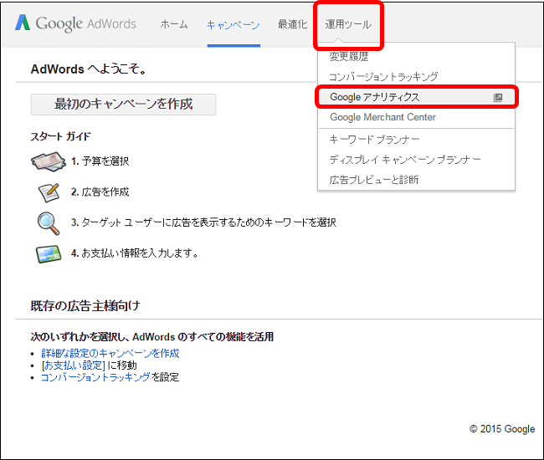
Task: Select Google アナリティクス menu entry
Action: [416, 97]
